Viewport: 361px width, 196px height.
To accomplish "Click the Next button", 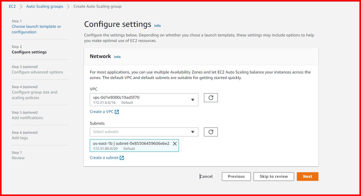I will point(307,177).
